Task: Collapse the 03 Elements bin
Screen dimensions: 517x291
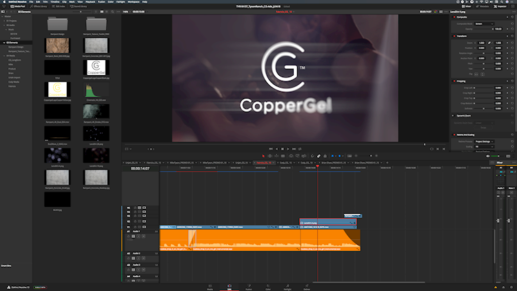Action: coord(4,43)
